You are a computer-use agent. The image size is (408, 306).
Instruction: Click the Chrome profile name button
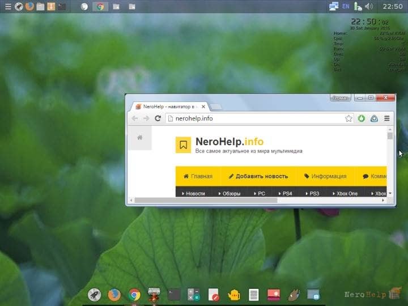point(341,98)
